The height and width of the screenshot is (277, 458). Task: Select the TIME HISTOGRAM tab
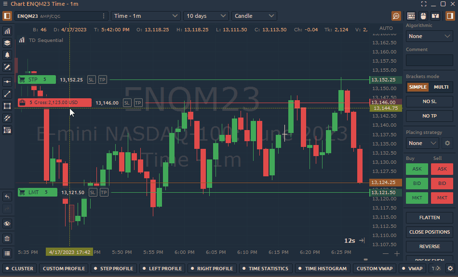(322, 268)
